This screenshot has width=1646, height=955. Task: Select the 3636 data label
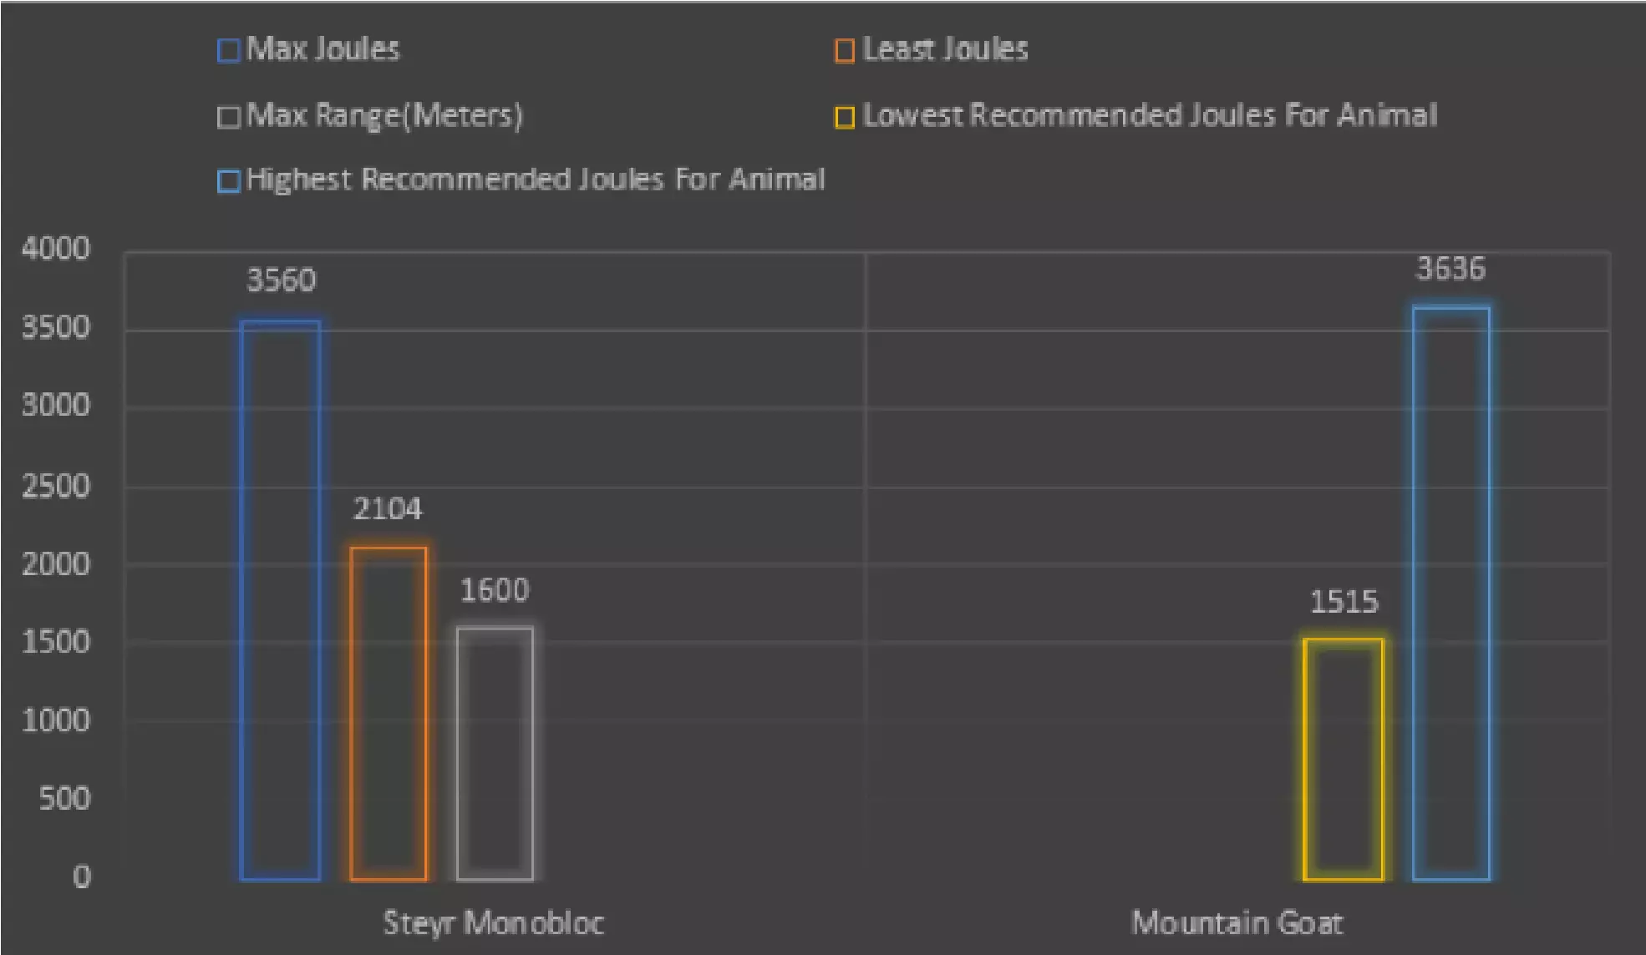1451,269
